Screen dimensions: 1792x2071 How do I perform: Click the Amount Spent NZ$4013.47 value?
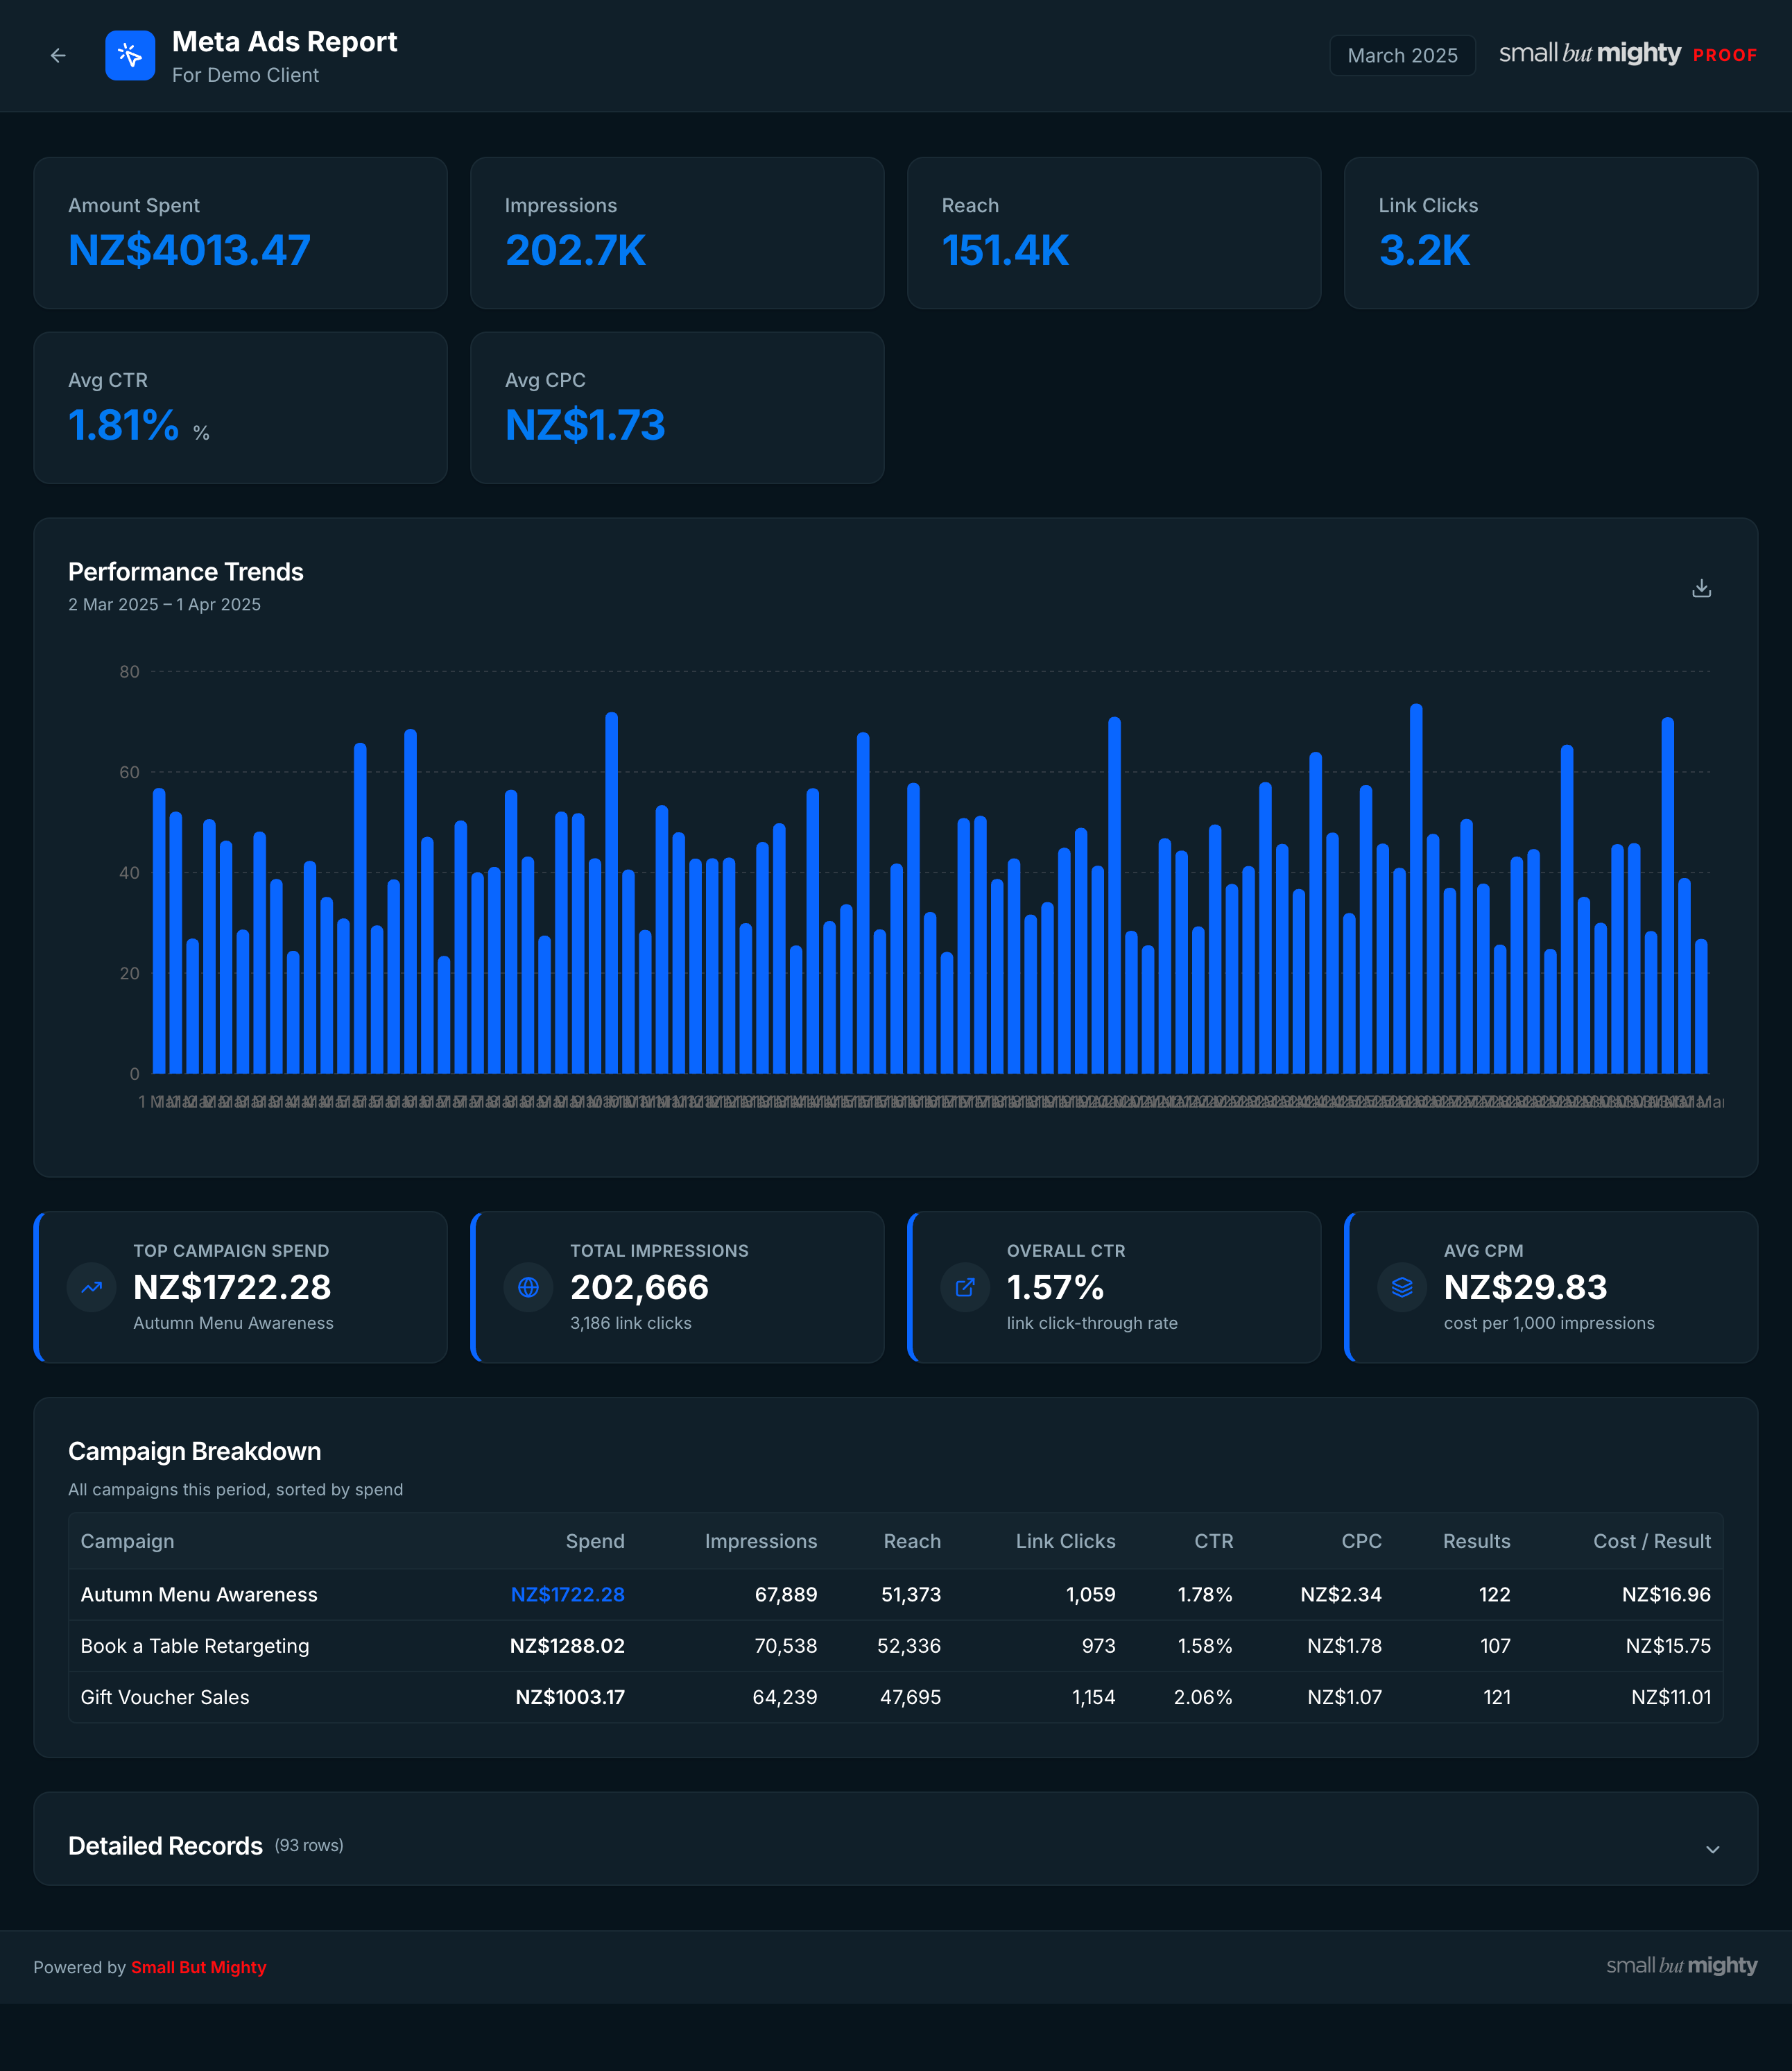point(189,250)
